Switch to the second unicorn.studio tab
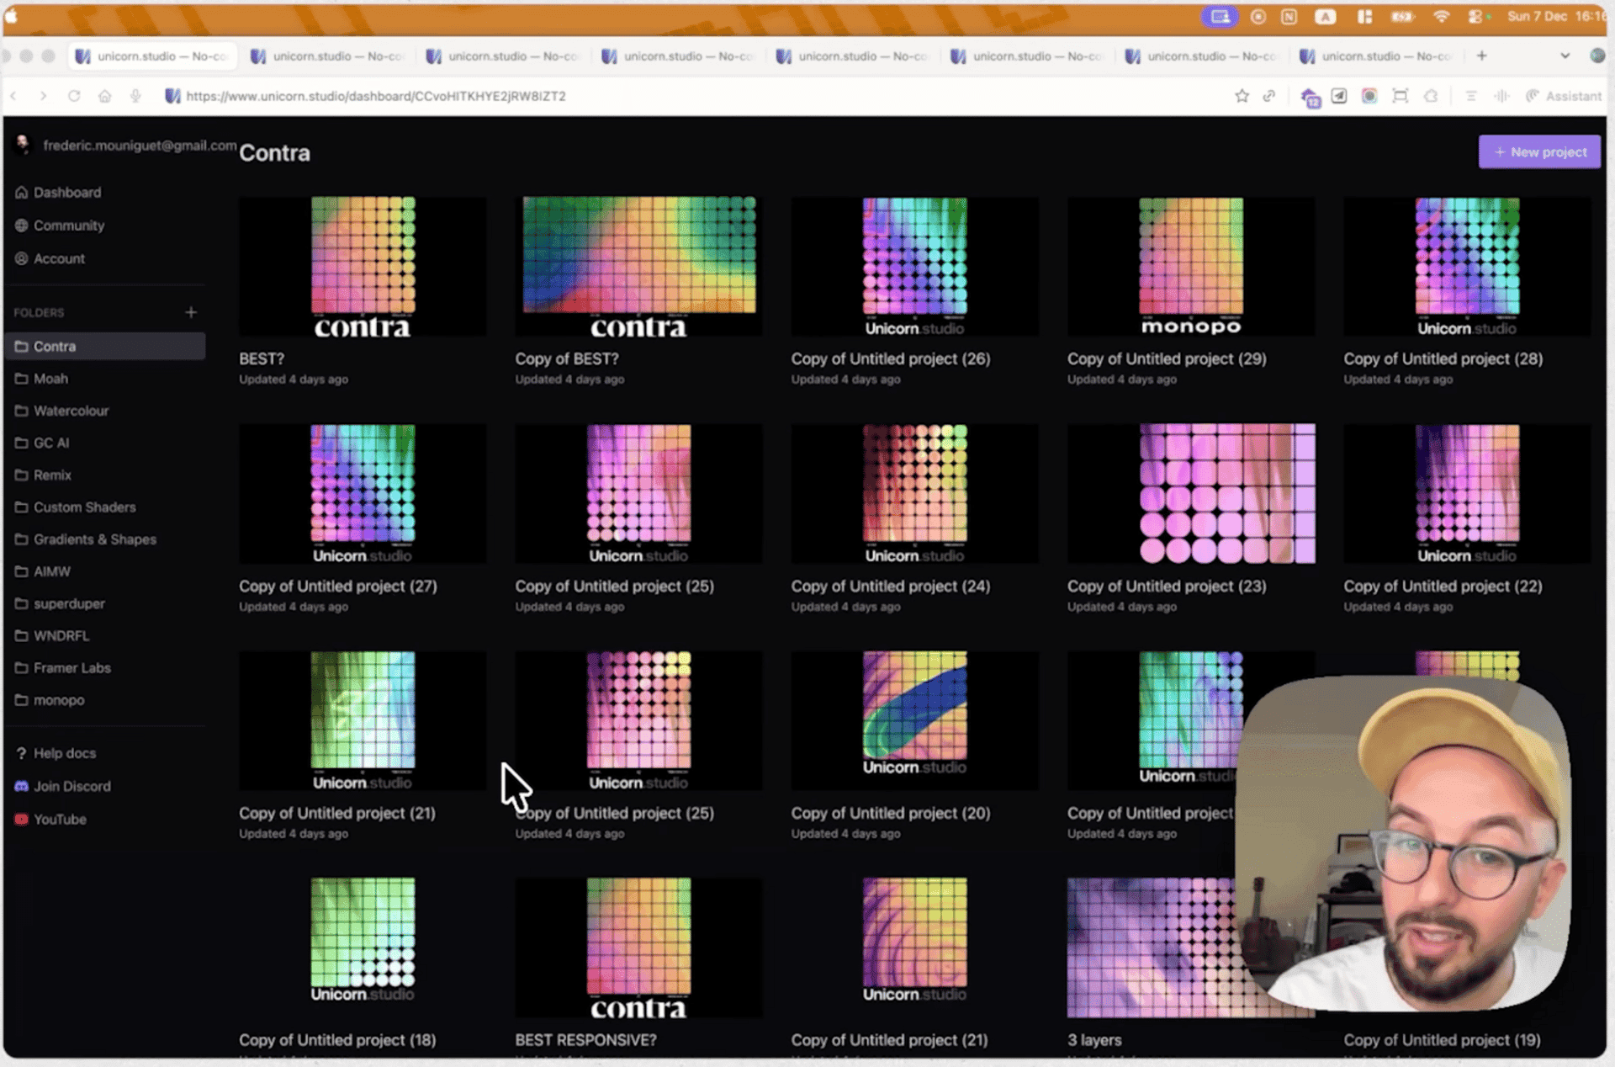 (x=328, y=56)
